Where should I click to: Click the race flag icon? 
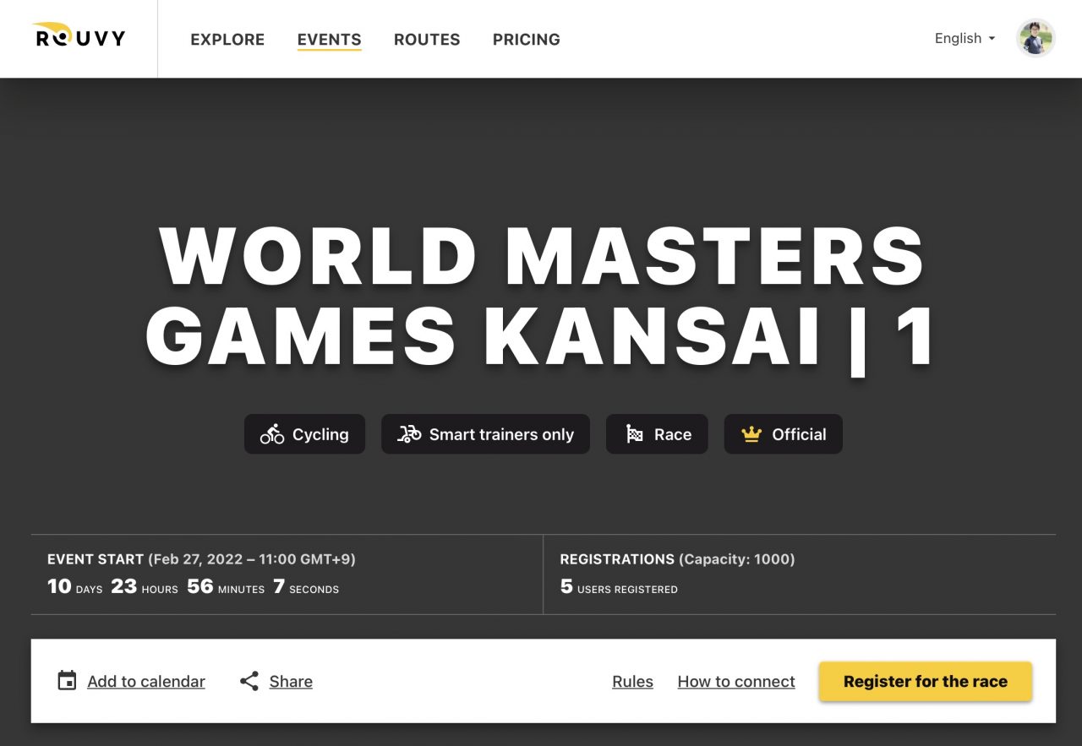634,434
